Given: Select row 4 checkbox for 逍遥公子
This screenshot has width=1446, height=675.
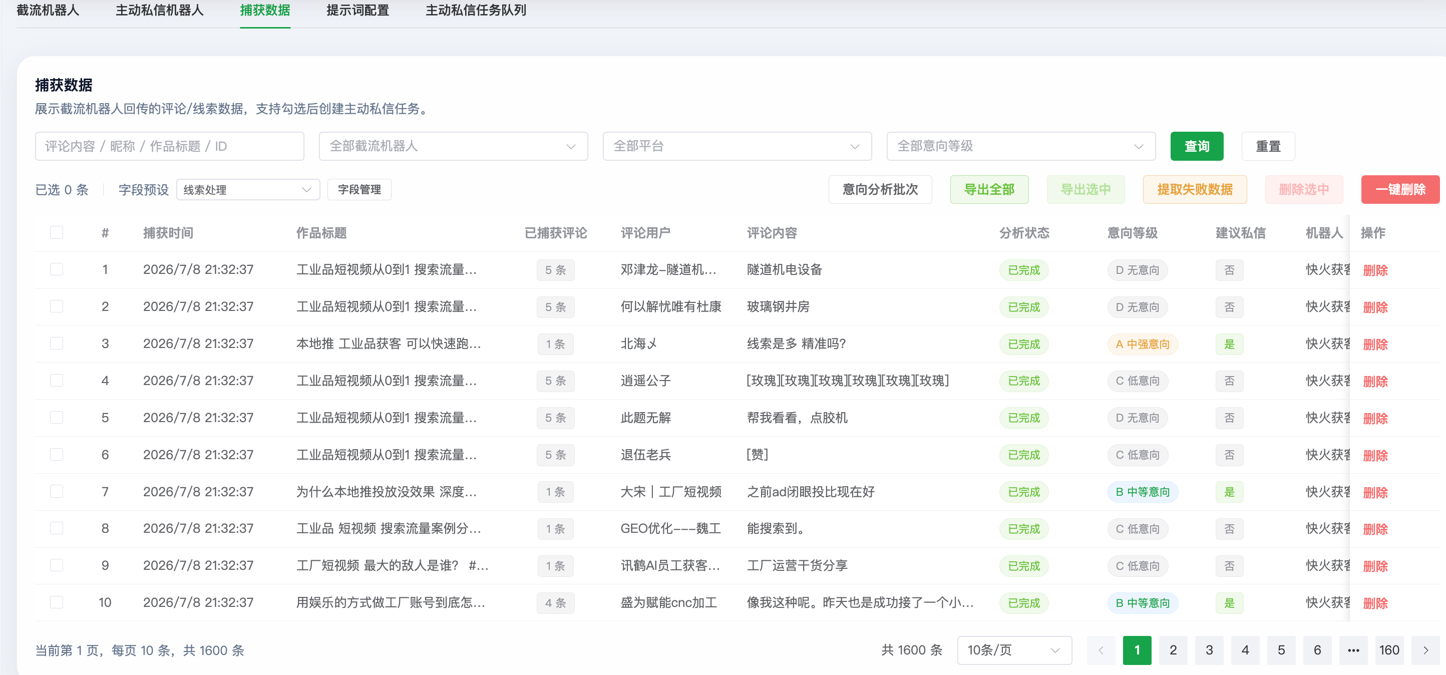Looking at the screenshot, I should (57, 381).
